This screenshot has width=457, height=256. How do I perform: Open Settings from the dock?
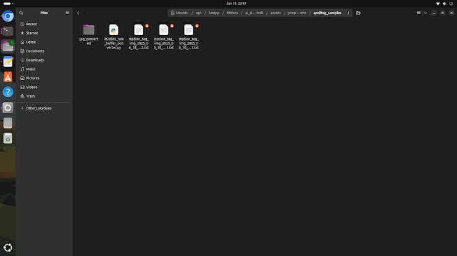[8, 108]
